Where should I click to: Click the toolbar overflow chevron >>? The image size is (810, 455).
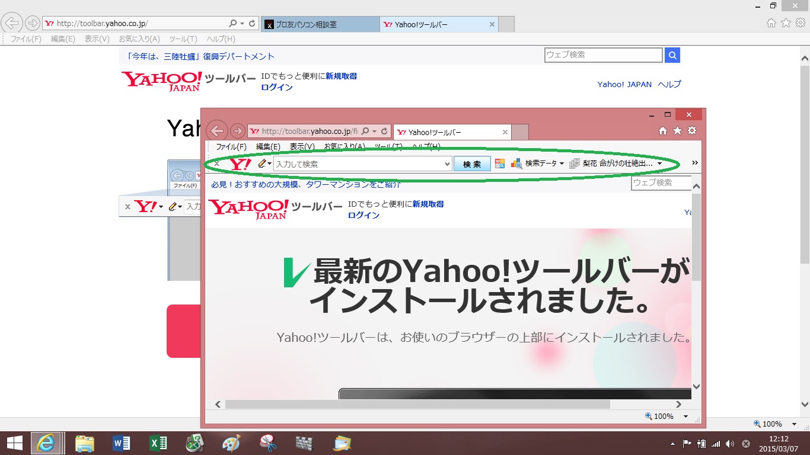click(695, 163)
